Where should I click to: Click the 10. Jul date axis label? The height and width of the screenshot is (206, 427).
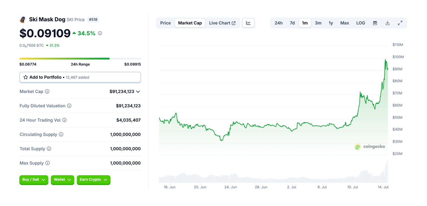pos(352,187)
